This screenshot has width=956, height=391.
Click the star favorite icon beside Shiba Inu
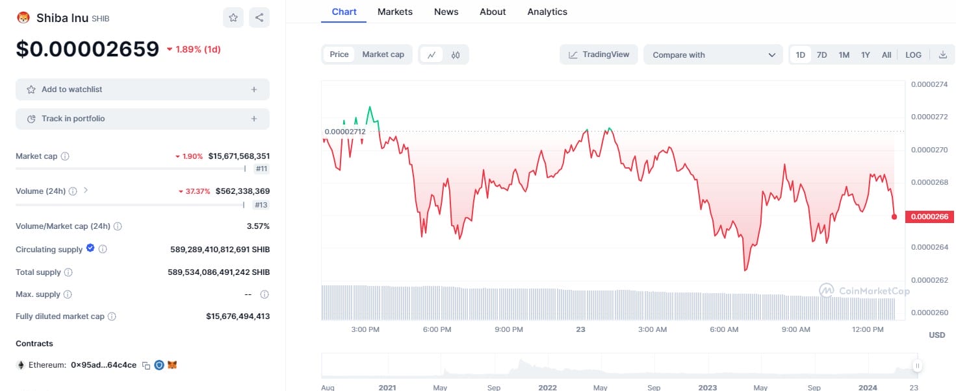pyautogui.click(x=233, y=18)
